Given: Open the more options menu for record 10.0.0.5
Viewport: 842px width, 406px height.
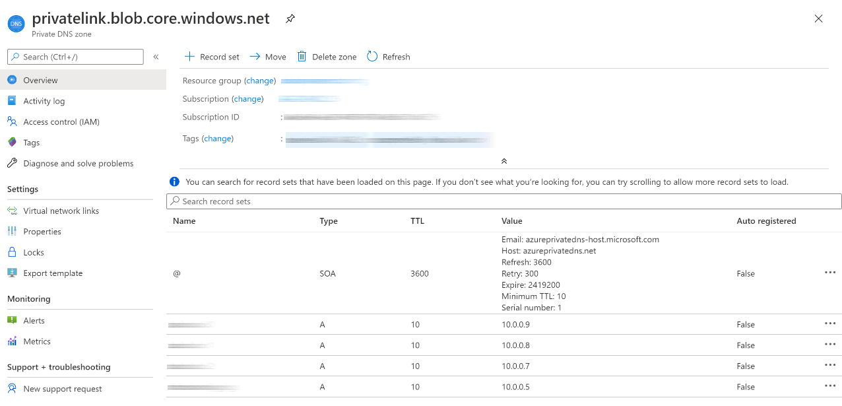Looking at the screenshot, I should pos(830,386).
